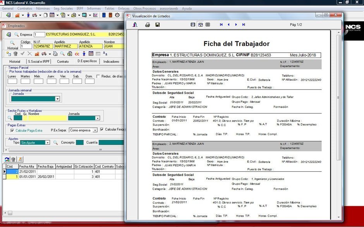This screenshot has width=364, height=227.
Task: Enable the Reduc. de días checkbox
Action: [98, 76]
